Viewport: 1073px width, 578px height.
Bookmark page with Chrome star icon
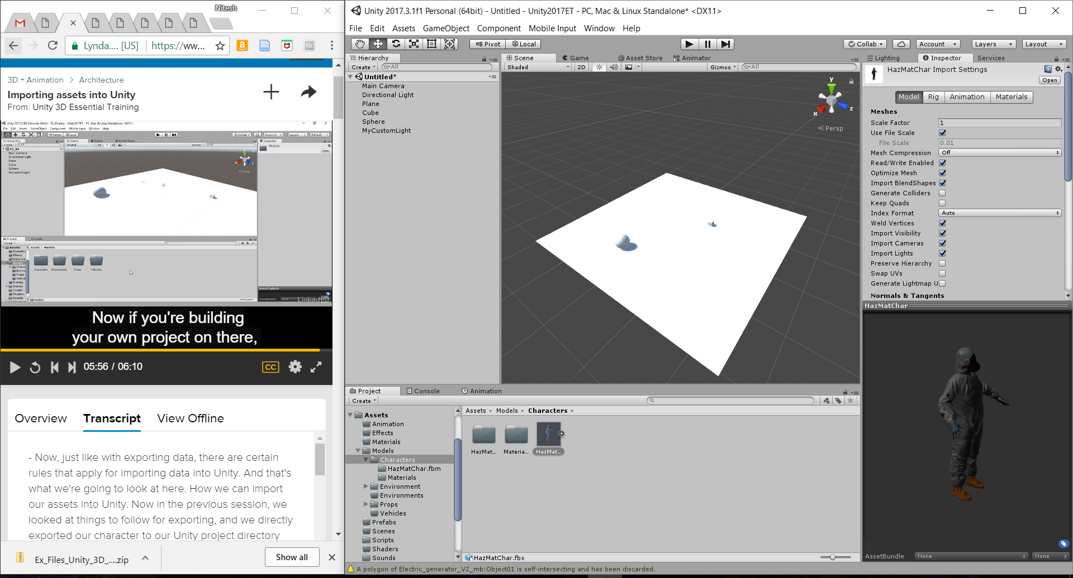(x=220, y=46)
